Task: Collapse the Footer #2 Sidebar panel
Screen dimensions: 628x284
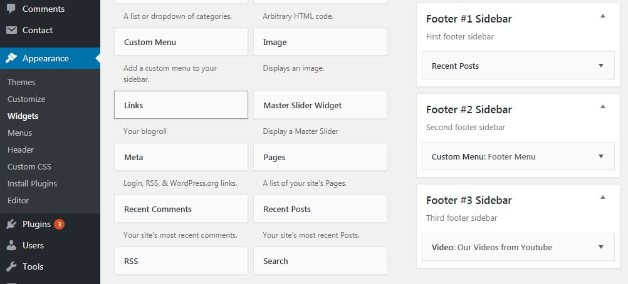Action: 602,107
